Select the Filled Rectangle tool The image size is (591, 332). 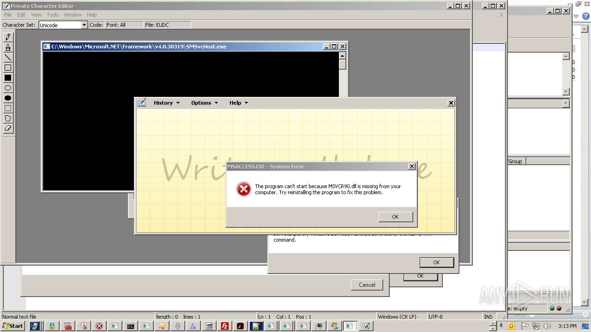tap(8, 78)
